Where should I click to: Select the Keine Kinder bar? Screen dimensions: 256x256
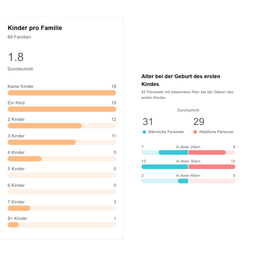click(62, 93)
